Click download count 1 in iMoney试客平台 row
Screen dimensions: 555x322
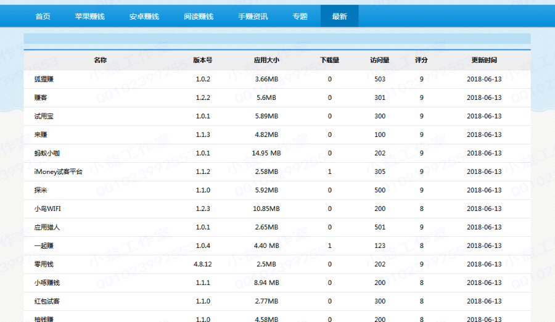[329, 171]
